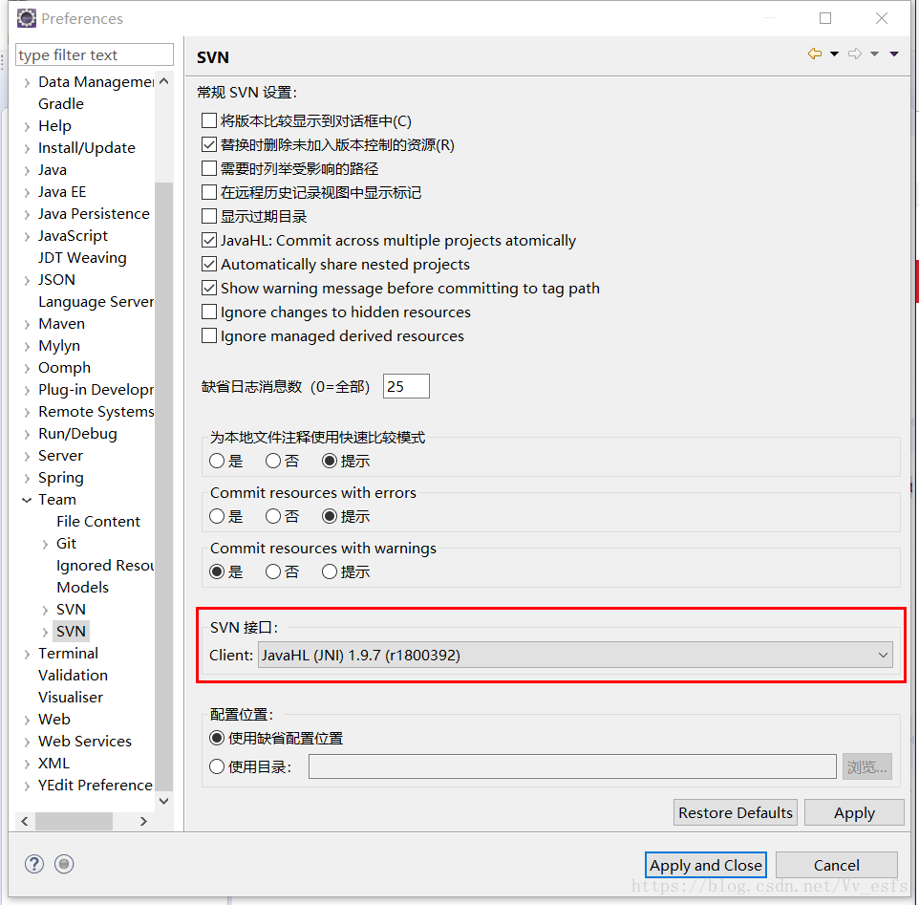The width and height of the screenshot is (919, 905).
Task: Select YEdit Preferences tree item
Action: (95, 785)
